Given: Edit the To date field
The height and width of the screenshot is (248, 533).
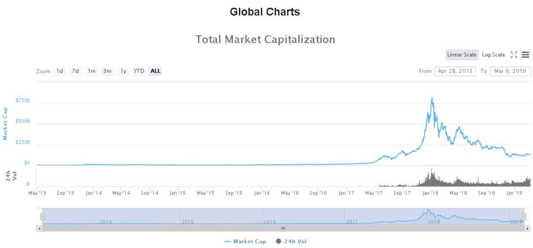Looking at the screenshot, I should point(510,71).
